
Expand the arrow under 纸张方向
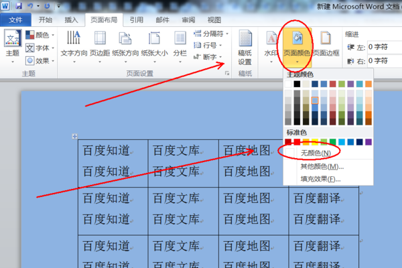coord(126,62)
